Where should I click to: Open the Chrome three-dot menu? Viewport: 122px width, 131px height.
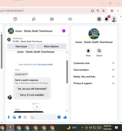pyautogui.click(x=118, y=11)
